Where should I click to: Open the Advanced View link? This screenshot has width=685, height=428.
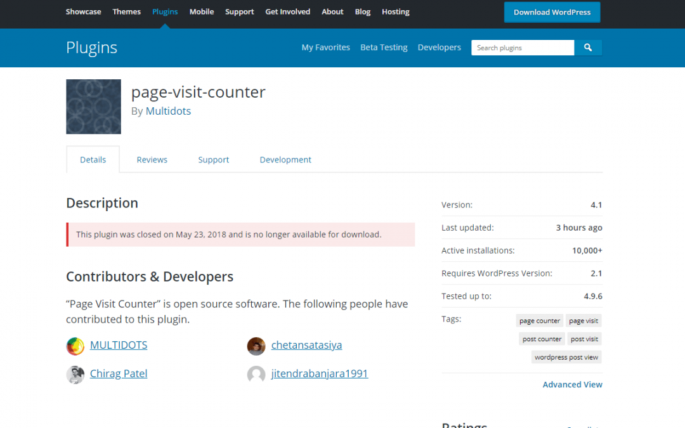[x=572, y=384]
